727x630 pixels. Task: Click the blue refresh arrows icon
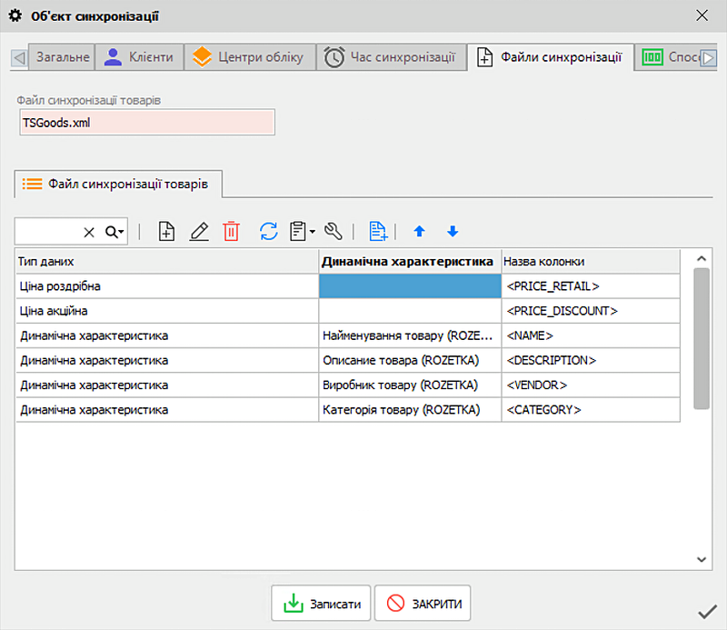pyautogui.click(x=269, y=231)
